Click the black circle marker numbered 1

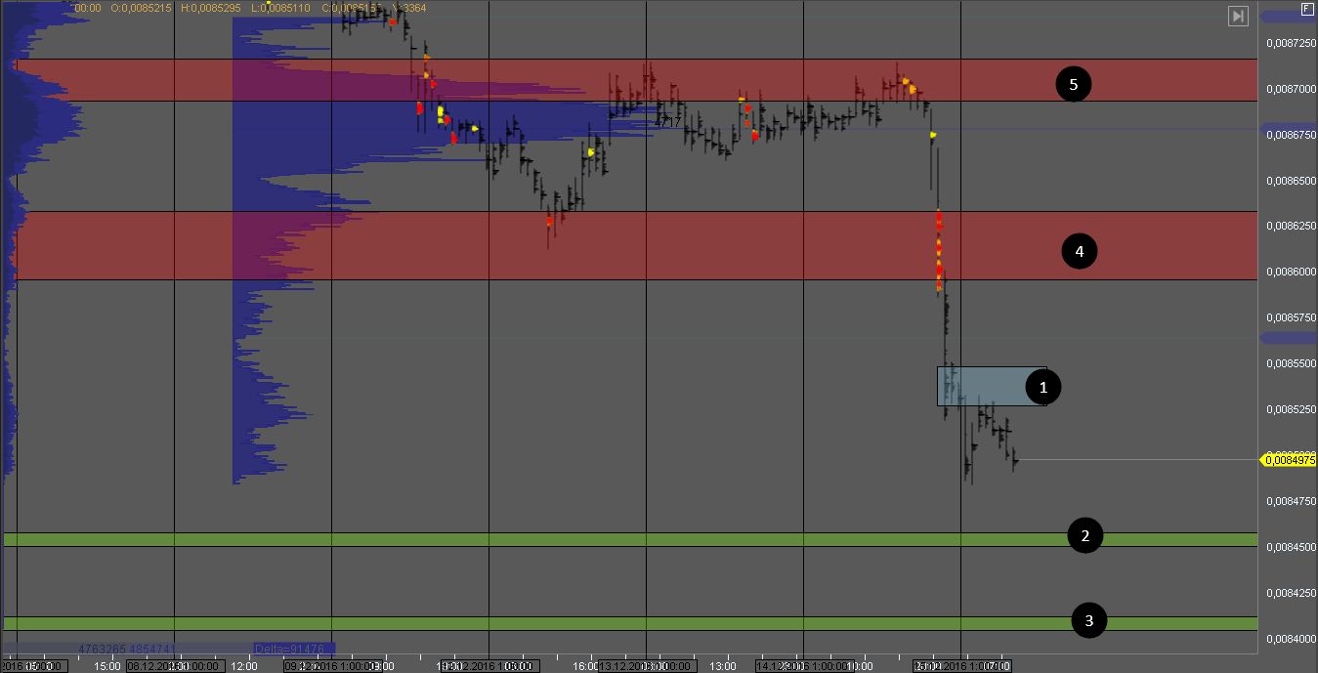[1043, 388]
